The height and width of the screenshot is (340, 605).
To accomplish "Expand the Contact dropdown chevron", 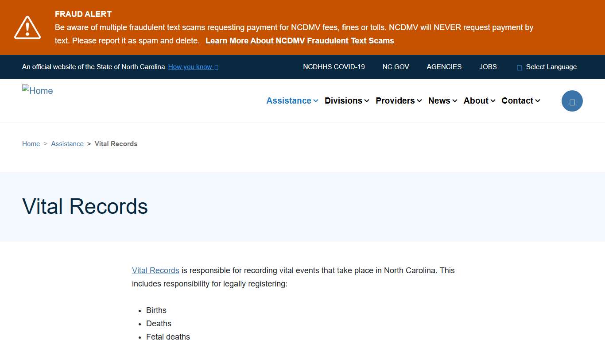I will [x=537, y=101].
